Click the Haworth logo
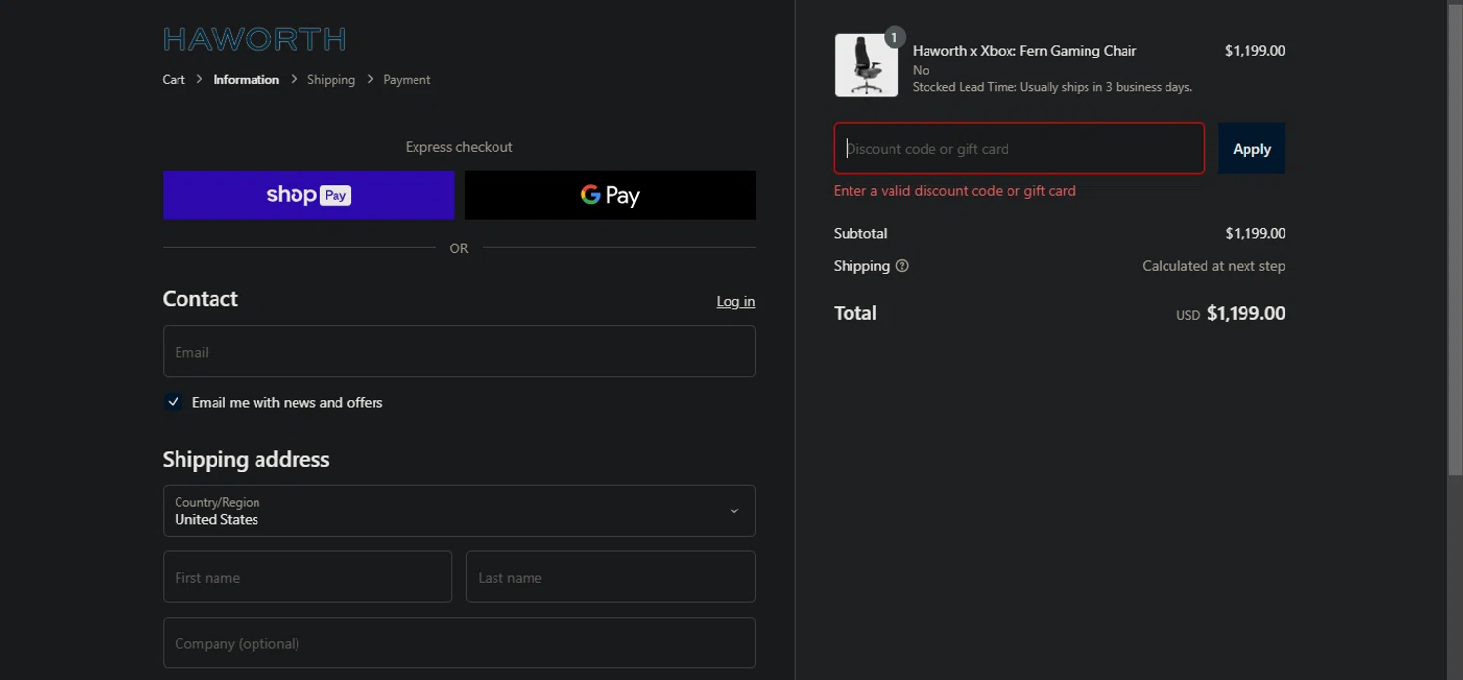Viewport: 1463px width, 680px height. 254,39
